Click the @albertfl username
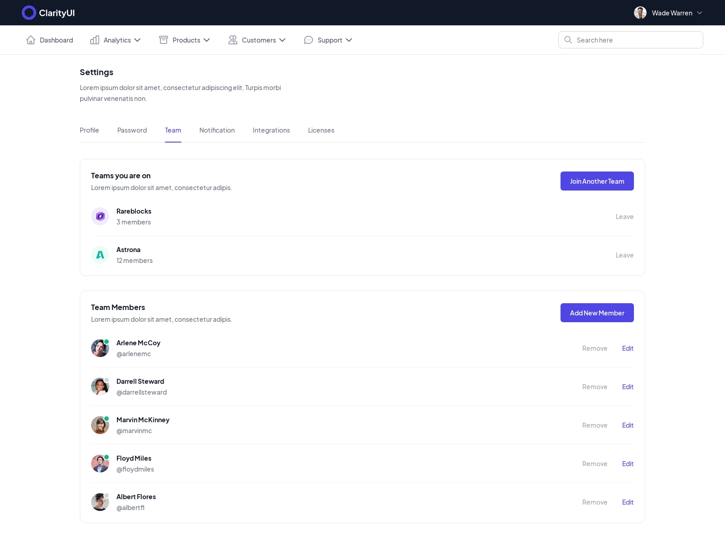Screen dimensions: 725x534 (x=130, y=508)
